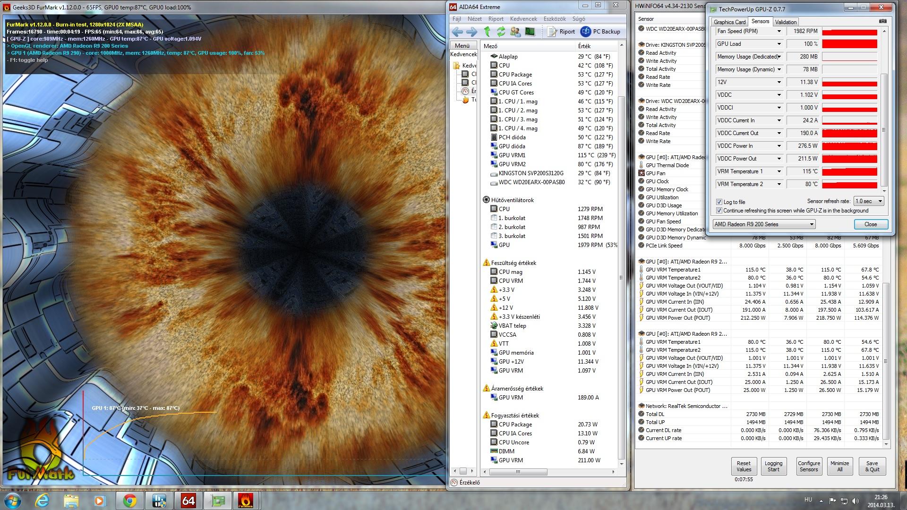Open the users icon in AIDA64 toolbar
The width and height of the screenshot is (907, 510).
pos(515,32)
